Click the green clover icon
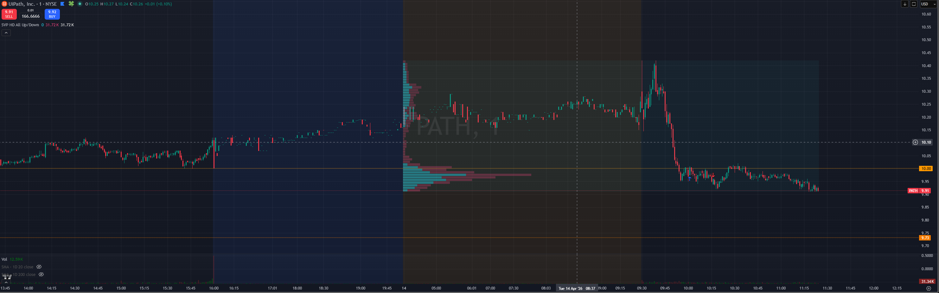 pos(72,4)
